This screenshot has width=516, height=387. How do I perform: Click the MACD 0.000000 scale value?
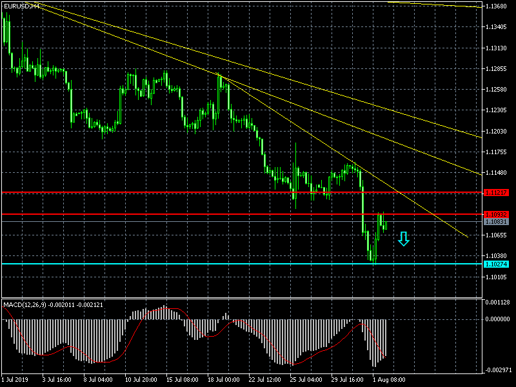tap(497, 319)
